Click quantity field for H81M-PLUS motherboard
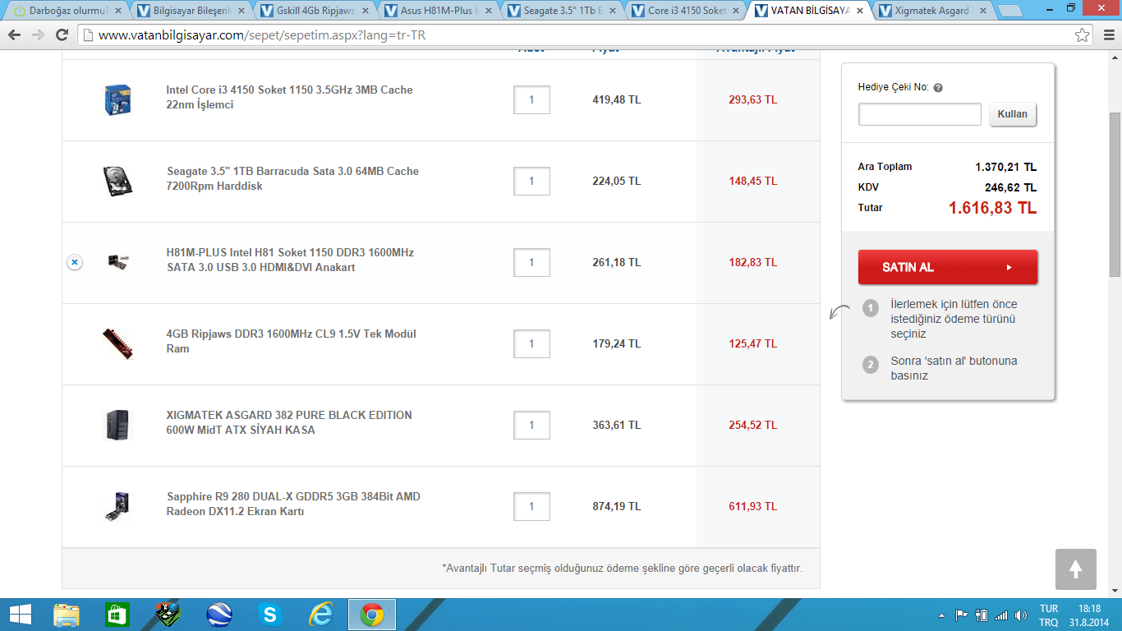 coord(531,262)
